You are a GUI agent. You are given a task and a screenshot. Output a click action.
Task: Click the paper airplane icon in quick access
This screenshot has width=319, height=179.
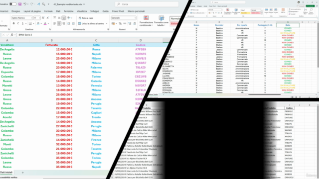(38, 4)
